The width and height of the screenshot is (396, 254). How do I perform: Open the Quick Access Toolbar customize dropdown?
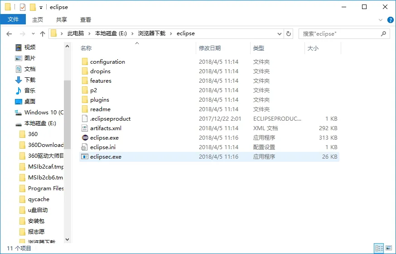(41, 8)
